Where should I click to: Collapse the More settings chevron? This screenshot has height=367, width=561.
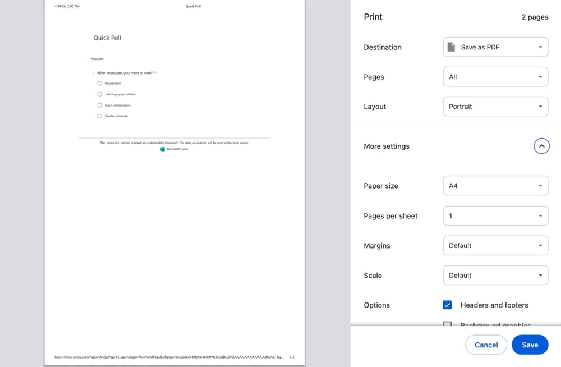(541, 146)
